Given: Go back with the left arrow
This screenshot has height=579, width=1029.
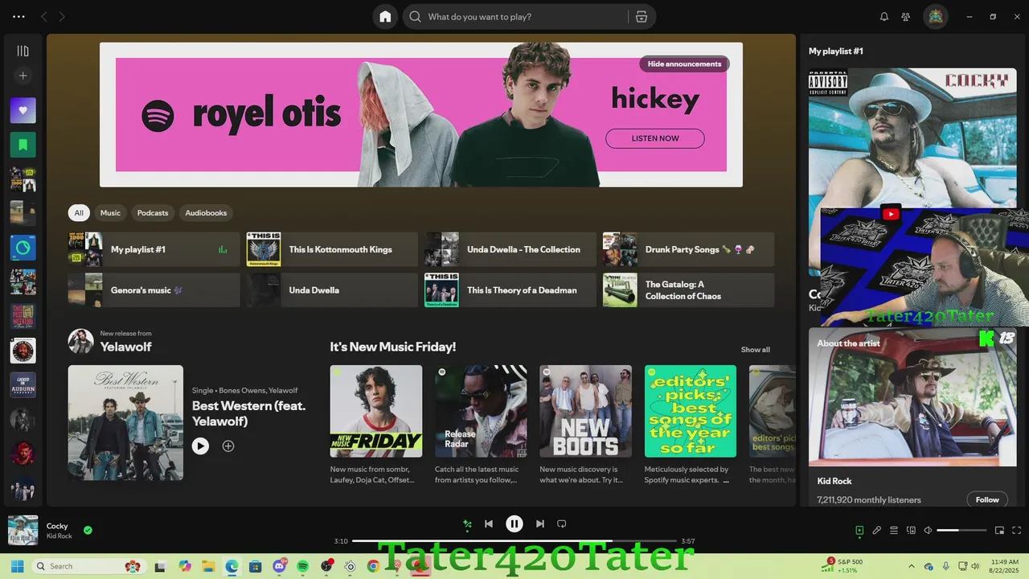Looking at the screenshot, I should coord(44,16).
